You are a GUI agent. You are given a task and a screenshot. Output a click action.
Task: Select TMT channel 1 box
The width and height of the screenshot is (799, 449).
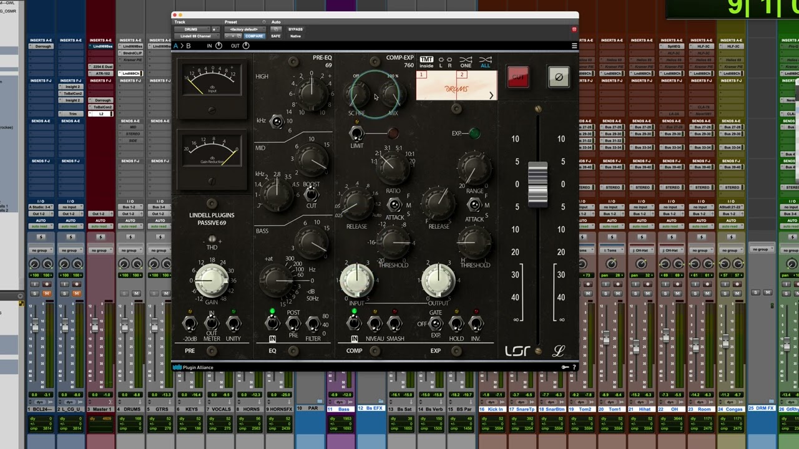[x=421, y=75]
